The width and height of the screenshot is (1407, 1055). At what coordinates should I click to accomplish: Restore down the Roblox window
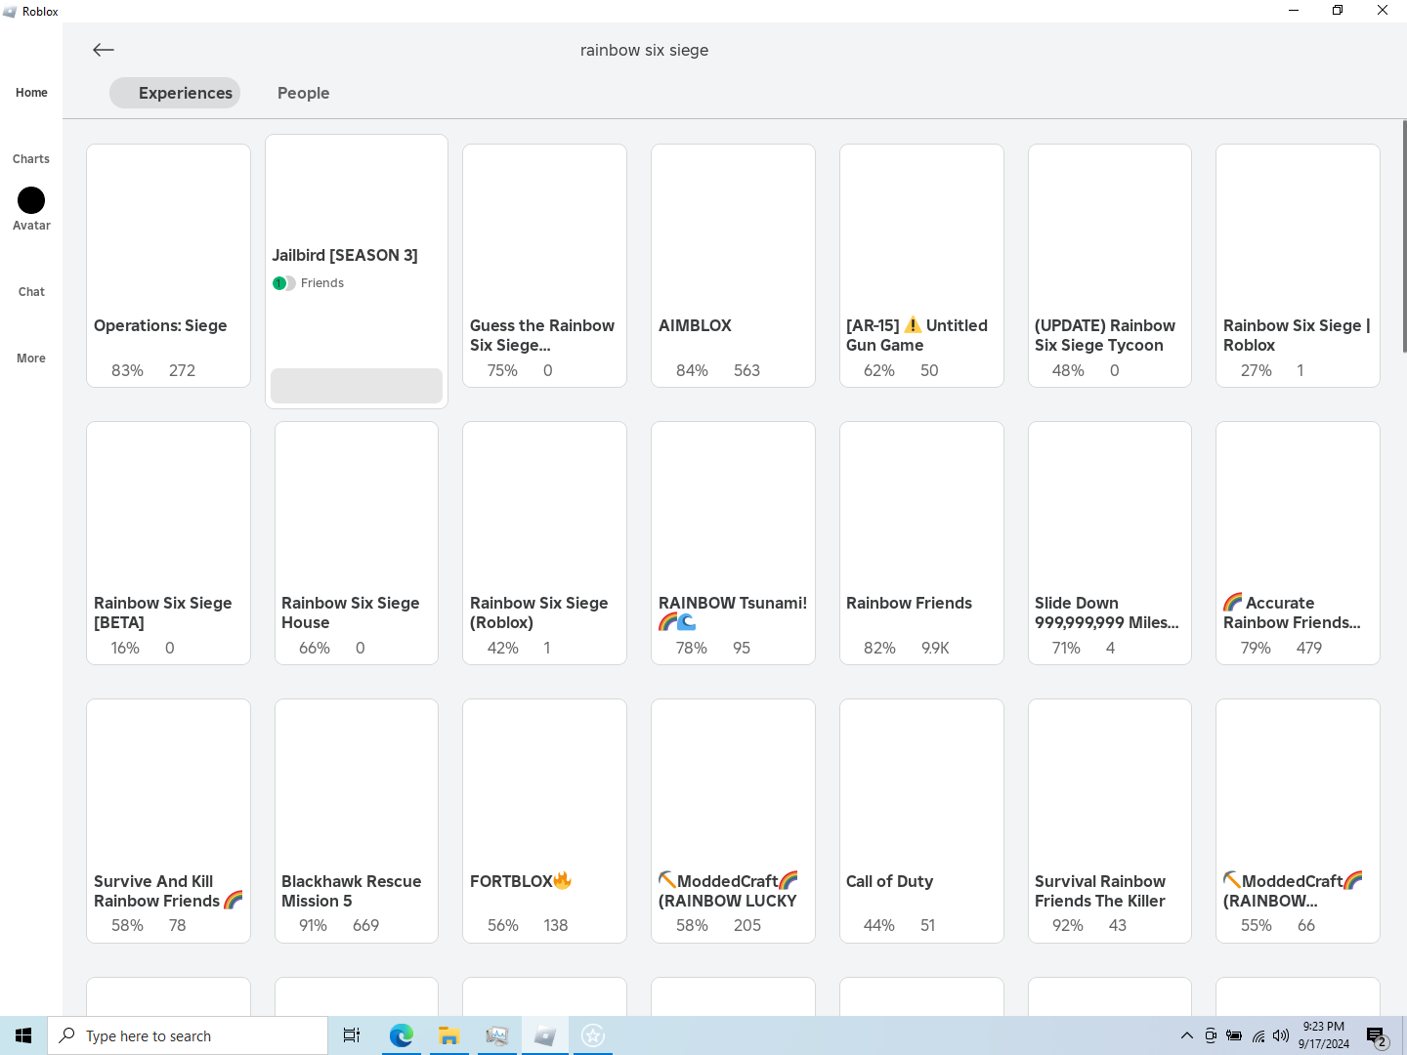[x=1338, y=11]
